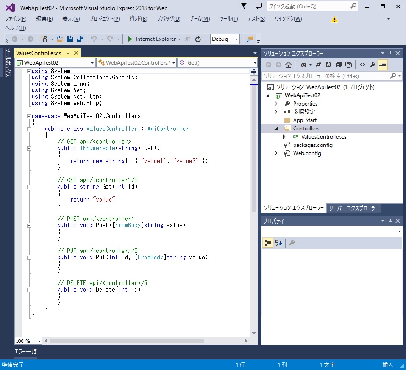Click the View Code angle-brackets icon
This screenshot has width=406, height=370.
click(362, 65)
